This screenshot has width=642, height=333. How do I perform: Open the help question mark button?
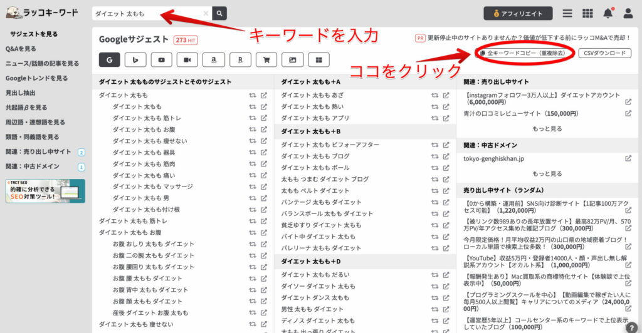(x=631, y=327)
